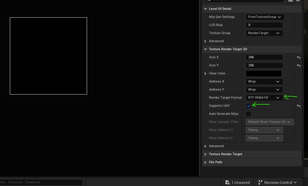The height and width of the screenshot is (186, 308).
Task: Click the 'Address X' property label
Action: (x=216, y=81)
